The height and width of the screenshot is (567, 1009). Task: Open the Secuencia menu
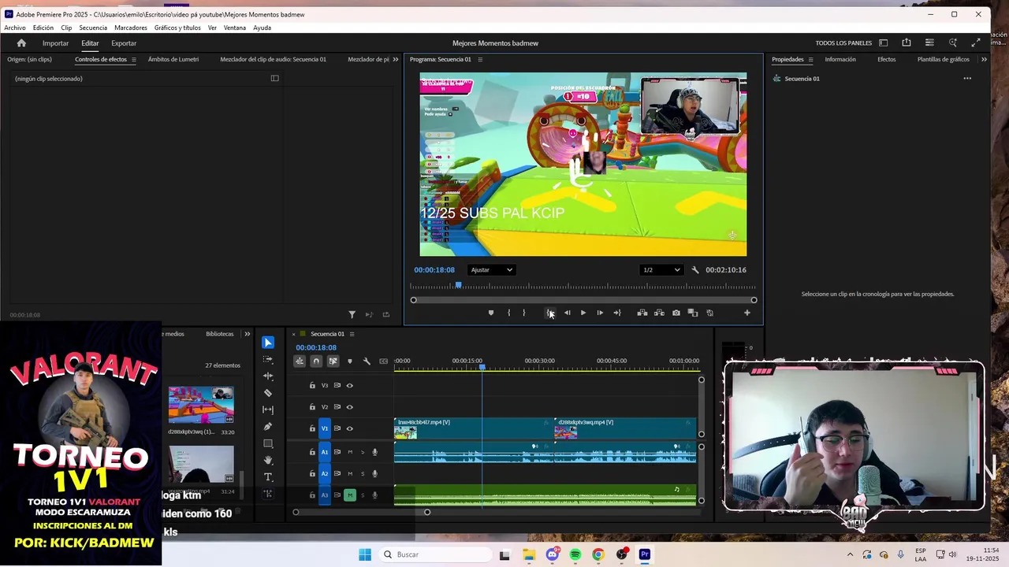(93, 28)
